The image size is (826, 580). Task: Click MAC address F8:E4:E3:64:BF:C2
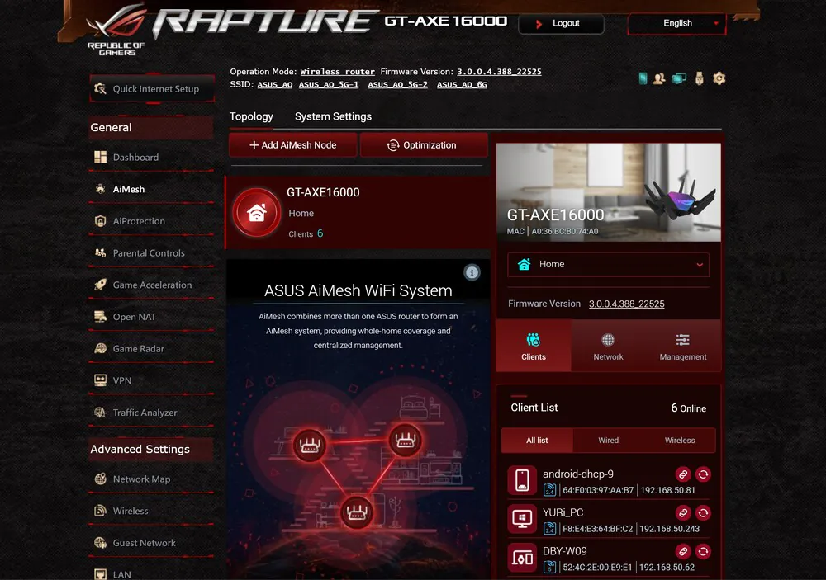(597, 528)
